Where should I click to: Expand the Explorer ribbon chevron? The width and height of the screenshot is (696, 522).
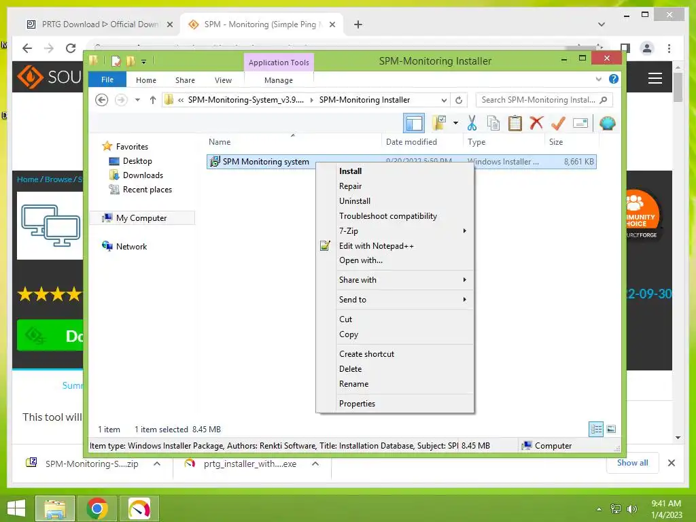(x=598, y=79)
